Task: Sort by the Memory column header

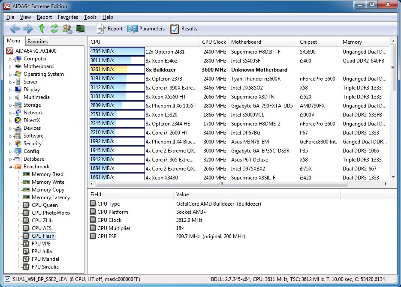Action: 365,42
